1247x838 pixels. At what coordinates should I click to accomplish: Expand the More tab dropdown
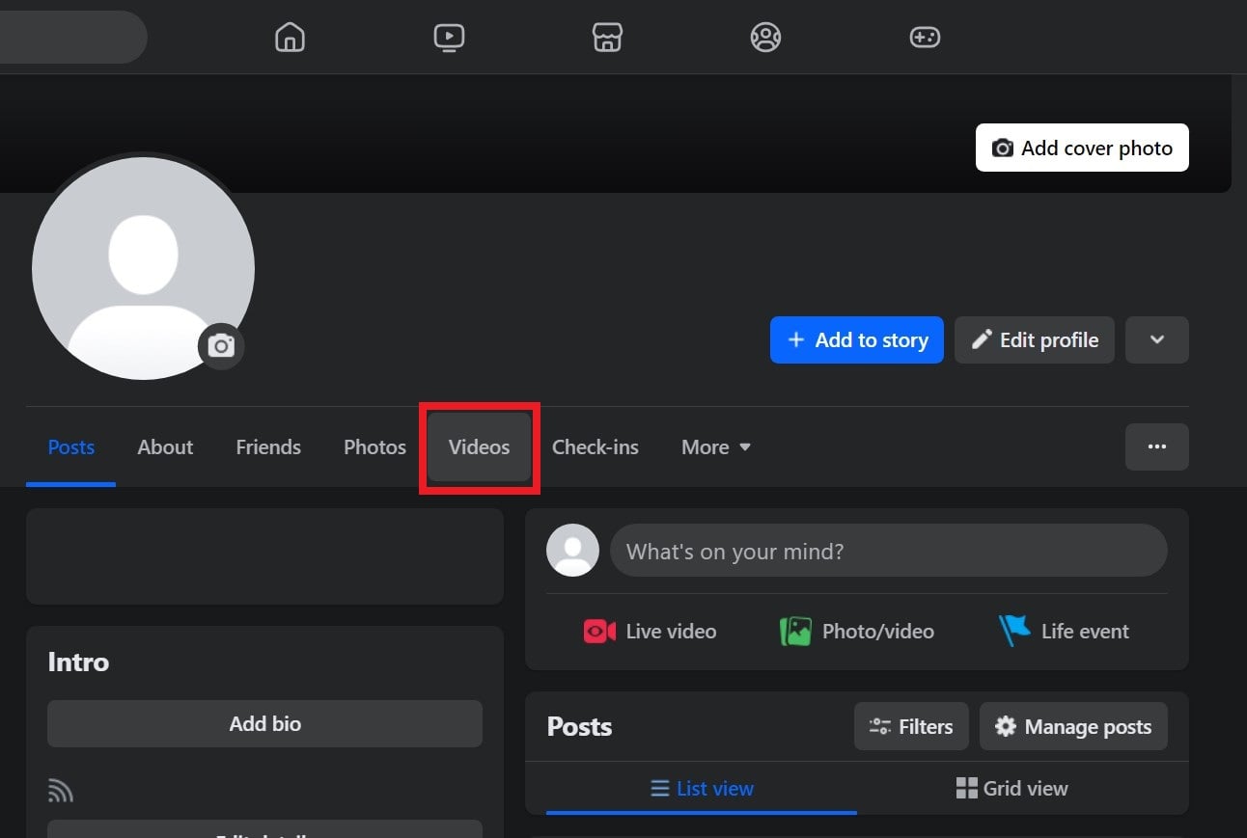[x=714, y=446]
